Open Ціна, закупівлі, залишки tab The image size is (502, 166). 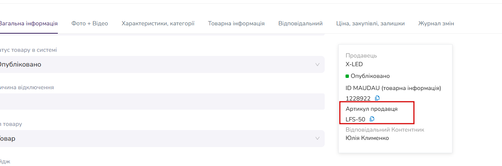[370, 23]
